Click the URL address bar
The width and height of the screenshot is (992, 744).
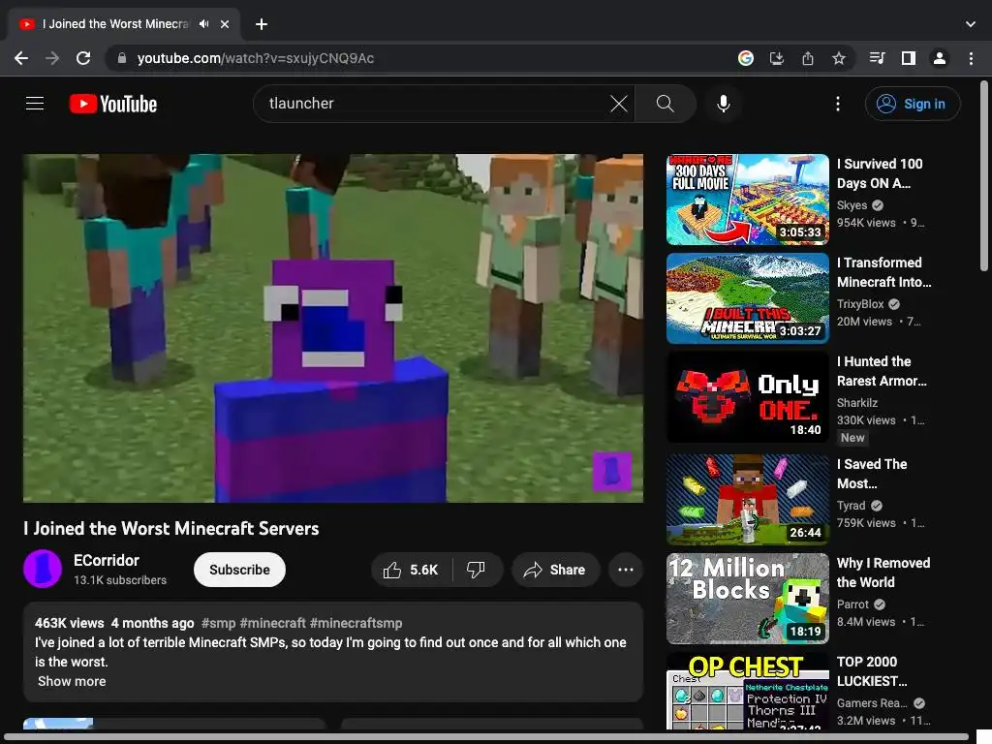(x=418, y=58)
